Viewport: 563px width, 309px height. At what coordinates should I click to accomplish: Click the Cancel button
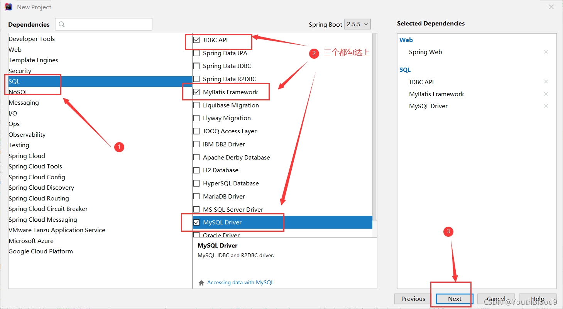496,299
